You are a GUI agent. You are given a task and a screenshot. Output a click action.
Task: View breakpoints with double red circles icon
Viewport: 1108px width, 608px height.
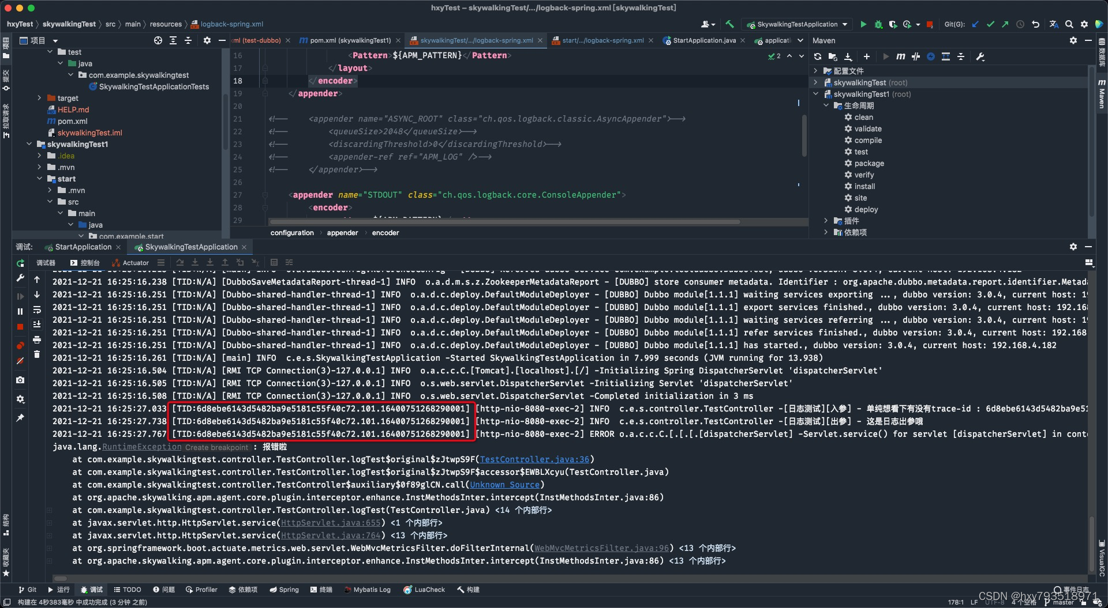coord(20,345)
